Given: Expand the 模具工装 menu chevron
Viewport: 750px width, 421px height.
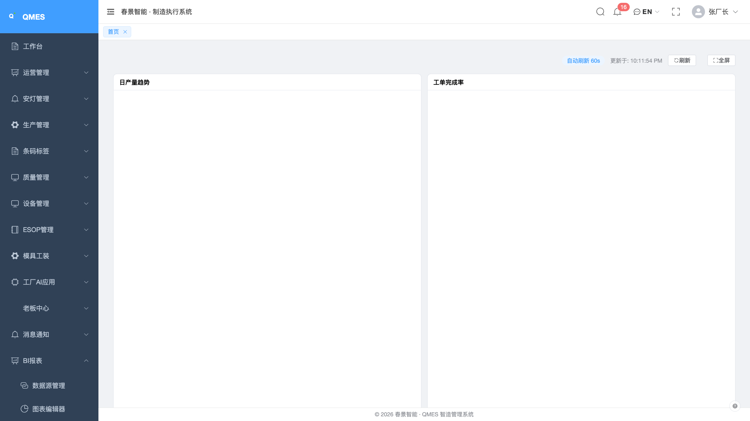Looking at the screenshot, I should 86,256.
